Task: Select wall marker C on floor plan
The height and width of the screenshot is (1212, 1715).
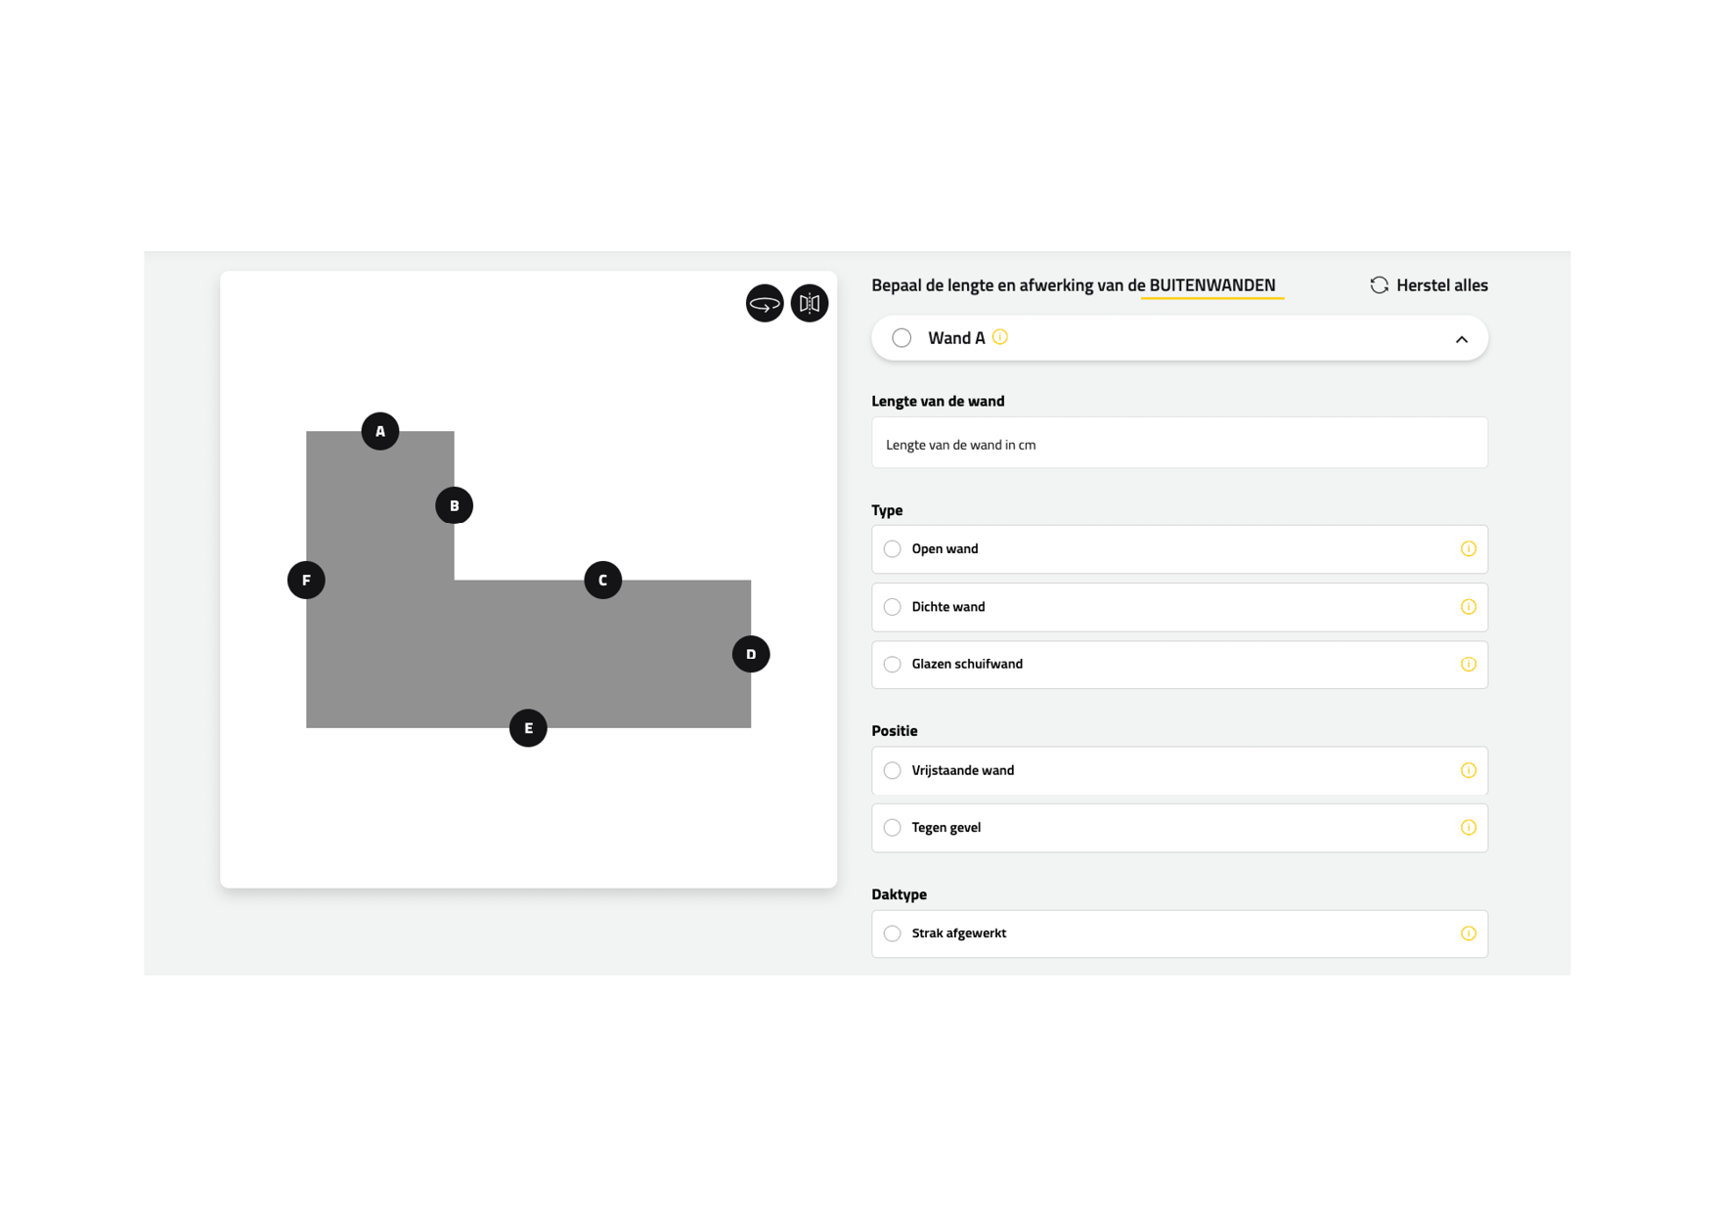Action: click(602, 580)
